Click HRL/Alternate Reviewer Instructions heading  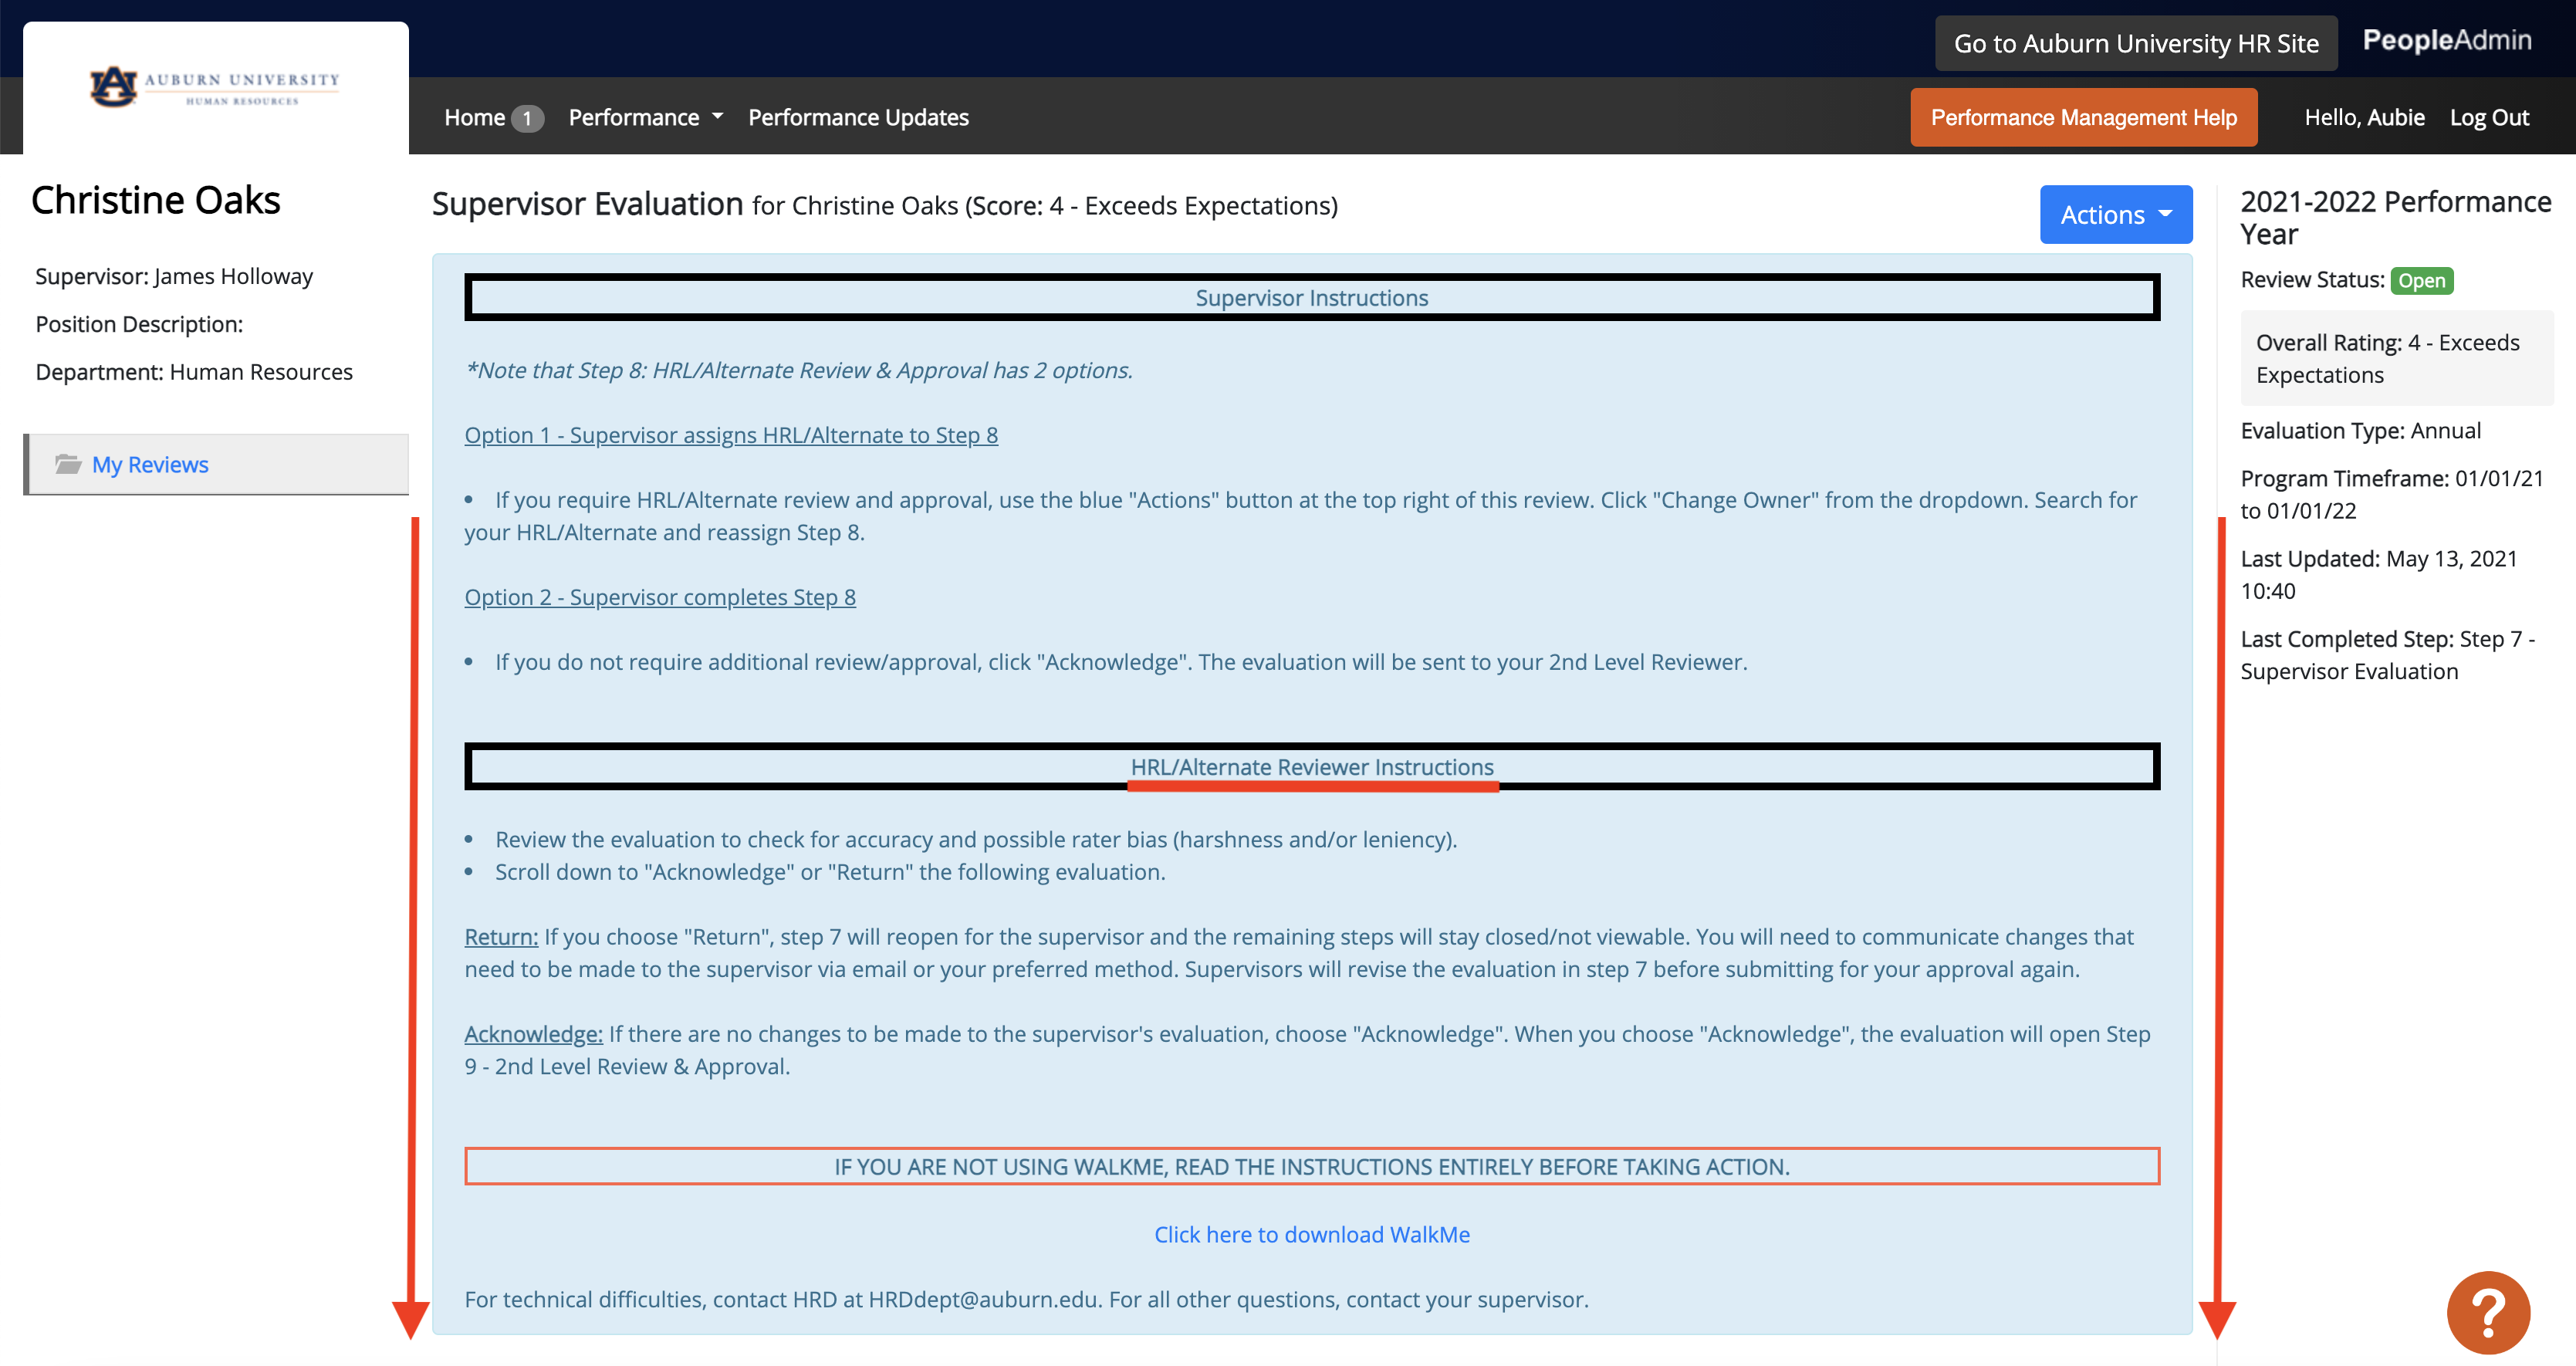1311,766
